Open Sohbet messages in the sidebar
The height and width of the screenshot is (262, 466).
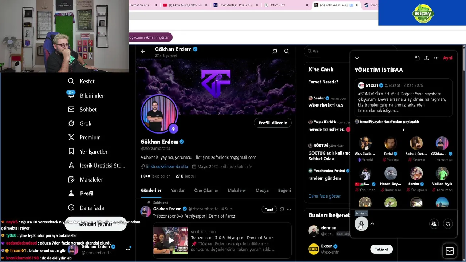click(82, 109)
